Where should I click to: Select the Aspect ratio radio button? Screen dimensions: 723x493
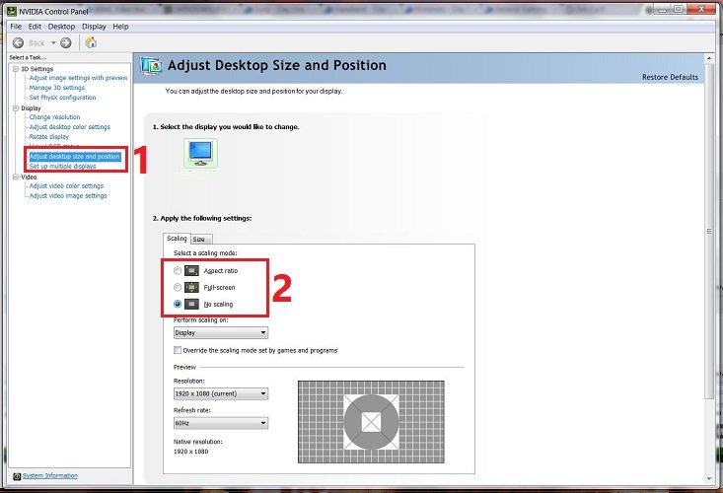coord(178,270)
